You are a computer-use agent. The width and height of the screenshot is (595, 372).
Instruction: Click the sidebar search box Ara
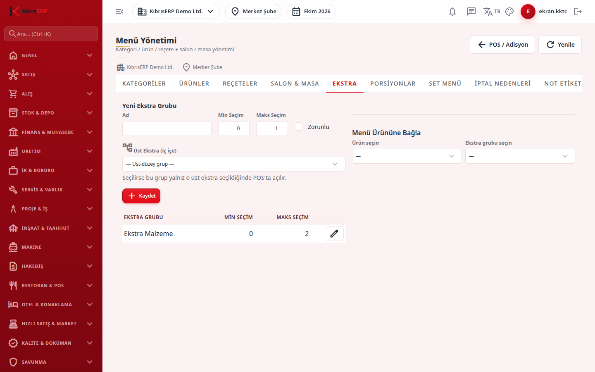click(51, 34)
